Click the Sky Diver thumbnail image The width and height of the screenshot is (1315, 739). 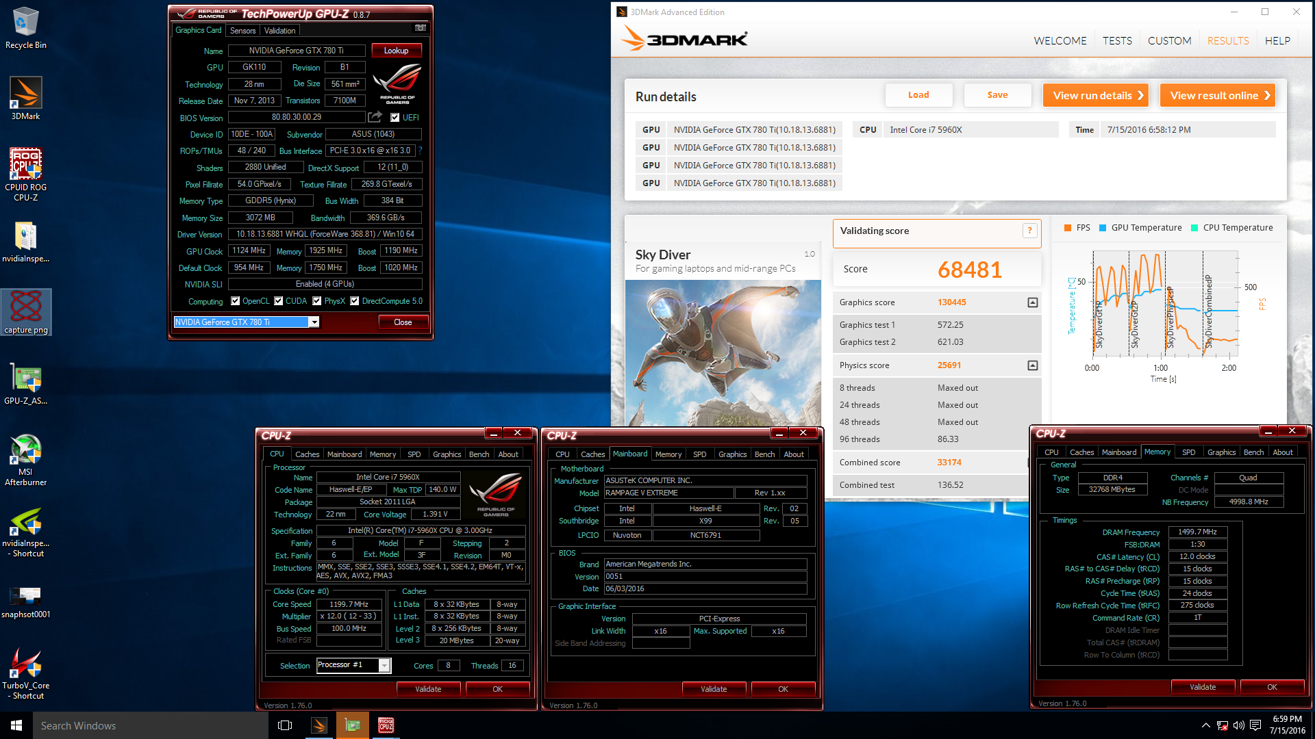[723, 352]
